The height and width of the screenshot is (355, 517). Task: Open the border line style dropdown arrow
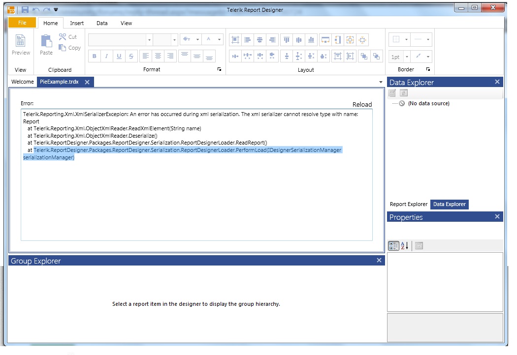(x=428, y=39)
